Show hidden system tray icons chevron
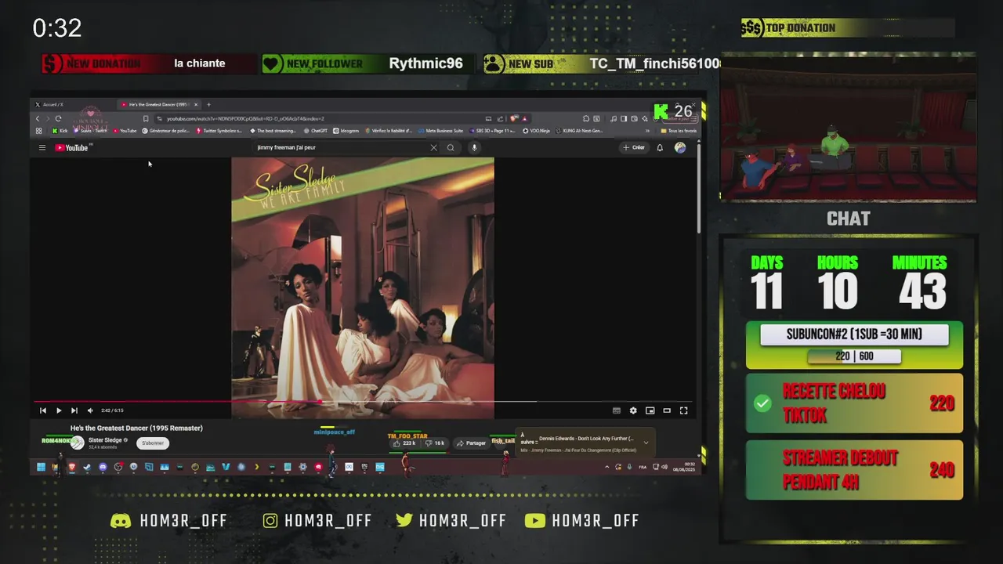 (607, 467)
